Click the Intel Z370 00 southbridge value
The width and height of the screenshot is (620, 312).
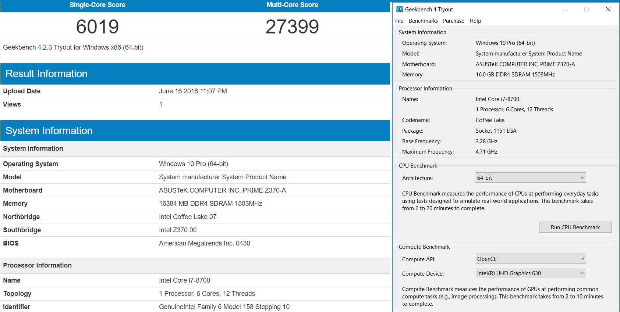pyautogui.click(x=178, y=230)
